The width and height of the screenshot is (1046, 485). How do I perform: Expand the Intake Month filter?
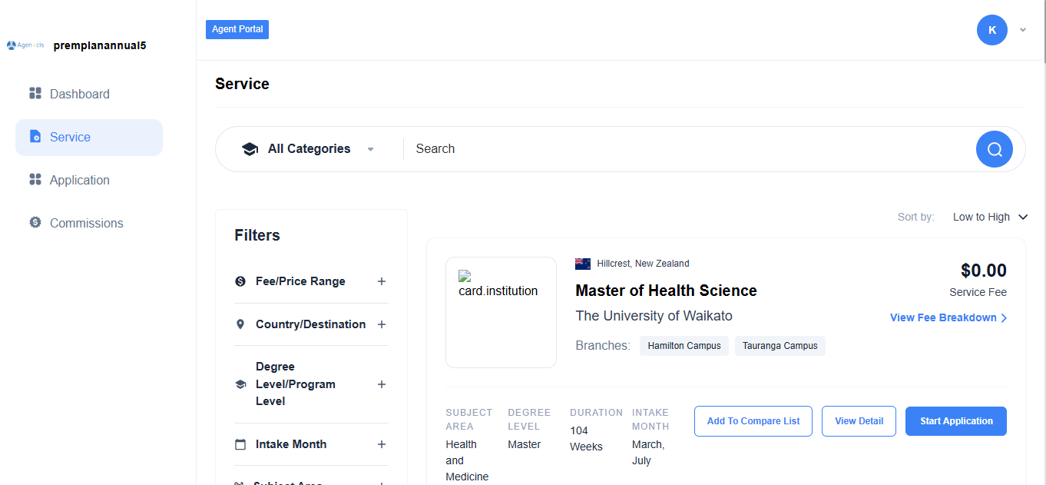click(382, 444)
